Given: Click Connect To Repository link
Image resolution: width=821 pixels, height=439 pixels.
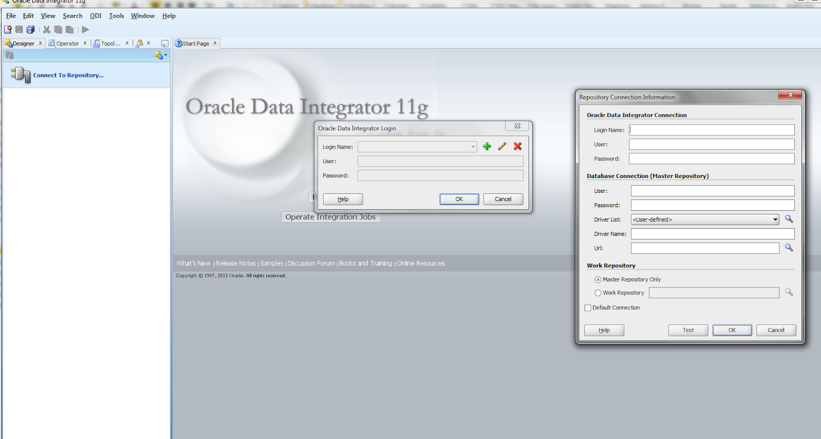Looking at the screenshot, I should coord(68,75).
